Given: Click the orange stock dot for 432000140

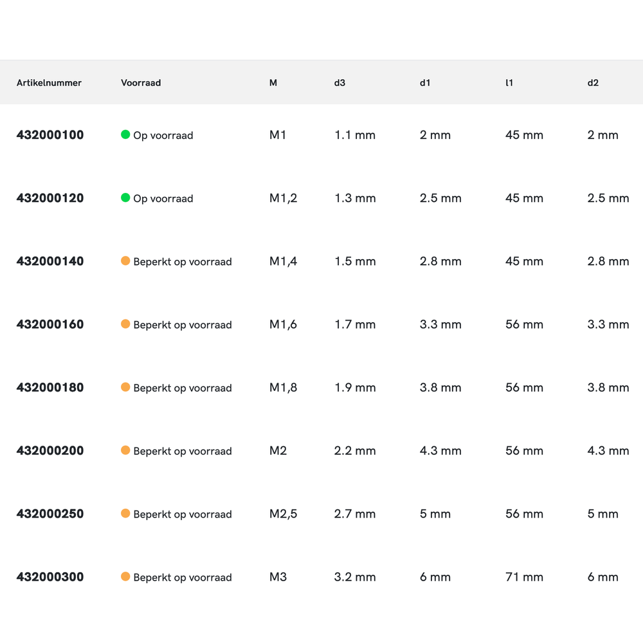Looking at the screenshot, I should click(125, 261).
